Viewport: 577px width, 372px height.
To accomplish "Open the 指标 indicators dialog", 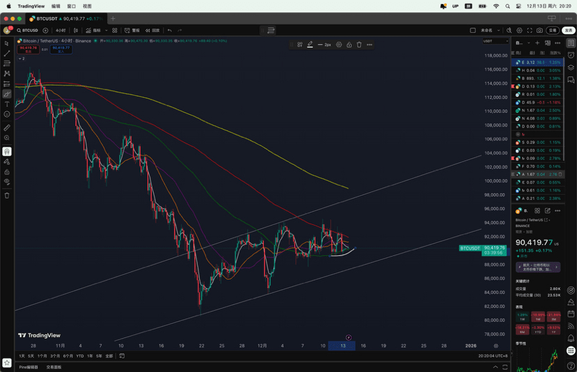I will tap(93, 30).
